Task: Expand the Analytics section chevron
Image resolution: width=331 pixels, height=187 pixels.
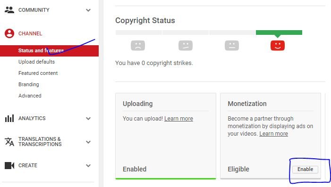Action: (x=88, y=119)
